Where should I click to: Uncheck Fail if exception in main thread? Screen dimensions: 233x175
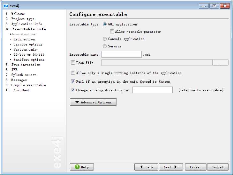(x=73, y=81)
